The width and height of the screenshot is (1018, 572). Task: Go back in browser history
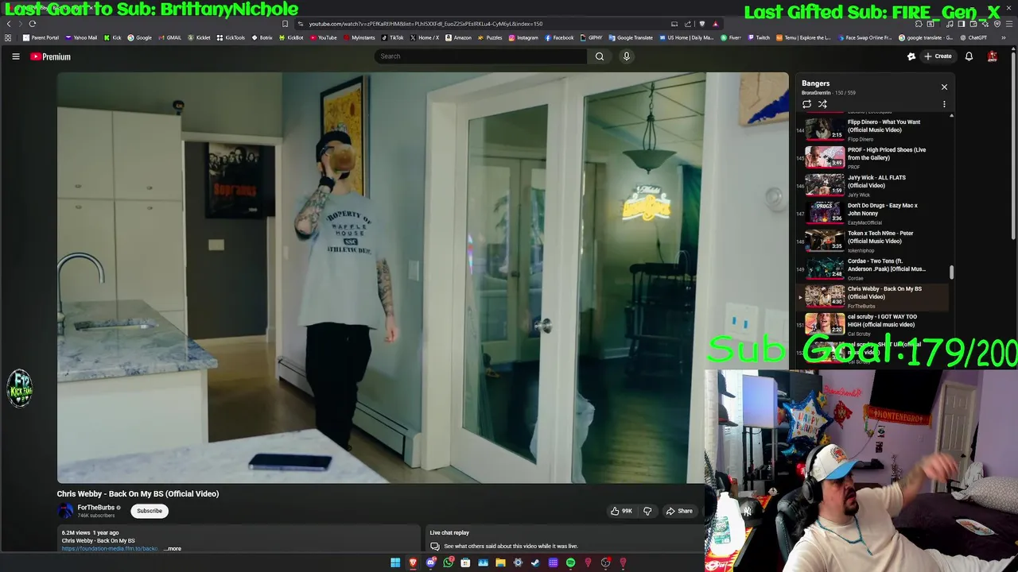click(9, 24)
